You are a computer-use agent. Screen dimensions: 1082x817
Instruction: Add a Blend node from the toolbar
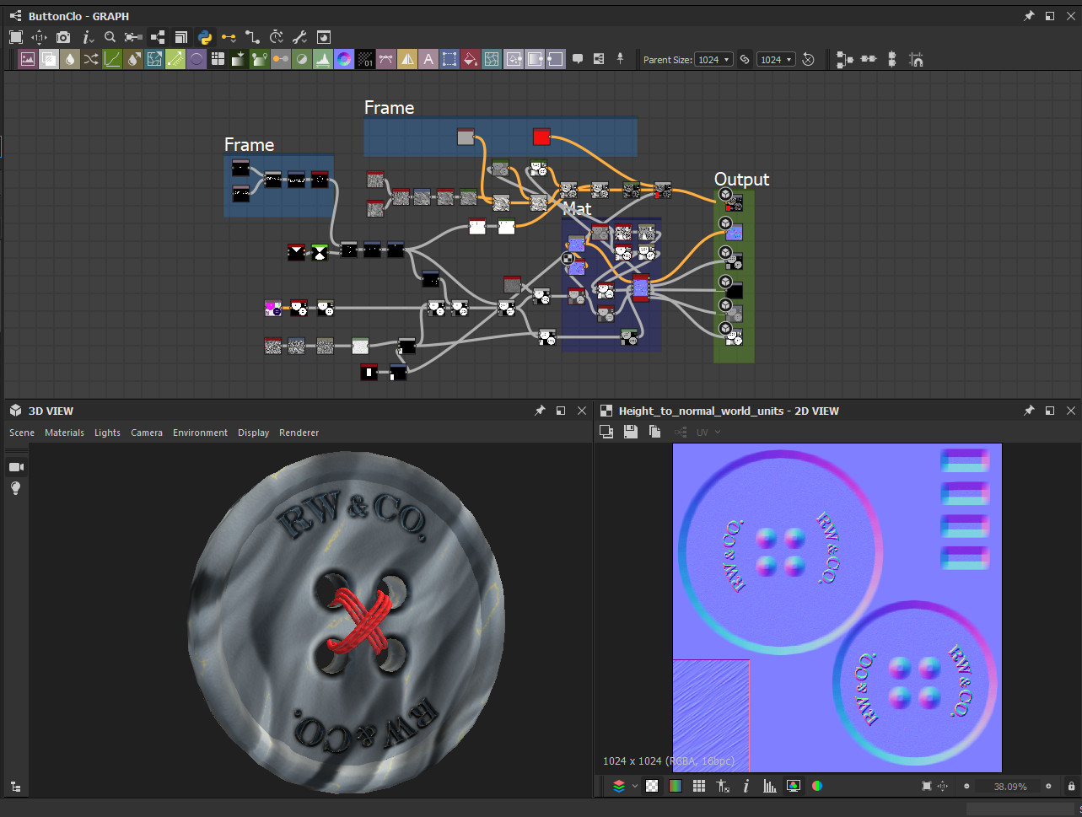tap(49, 59)
